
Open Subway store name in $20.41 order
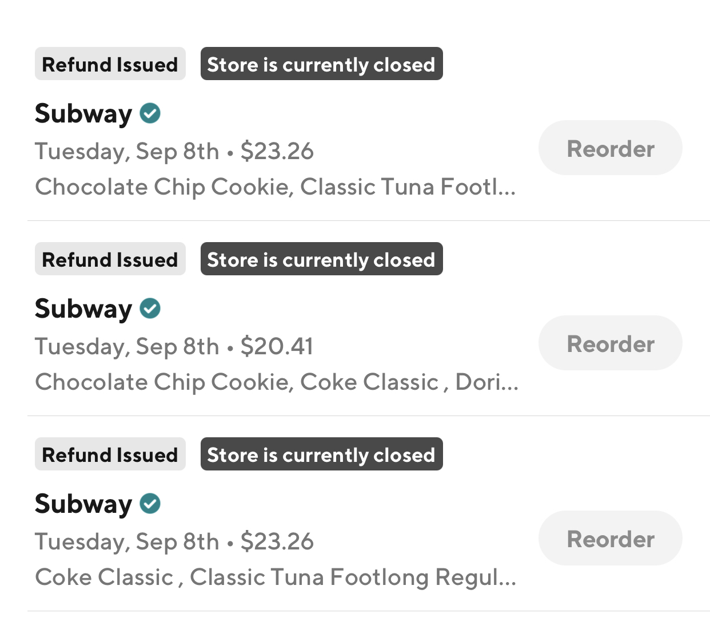[x=83, y=308]
